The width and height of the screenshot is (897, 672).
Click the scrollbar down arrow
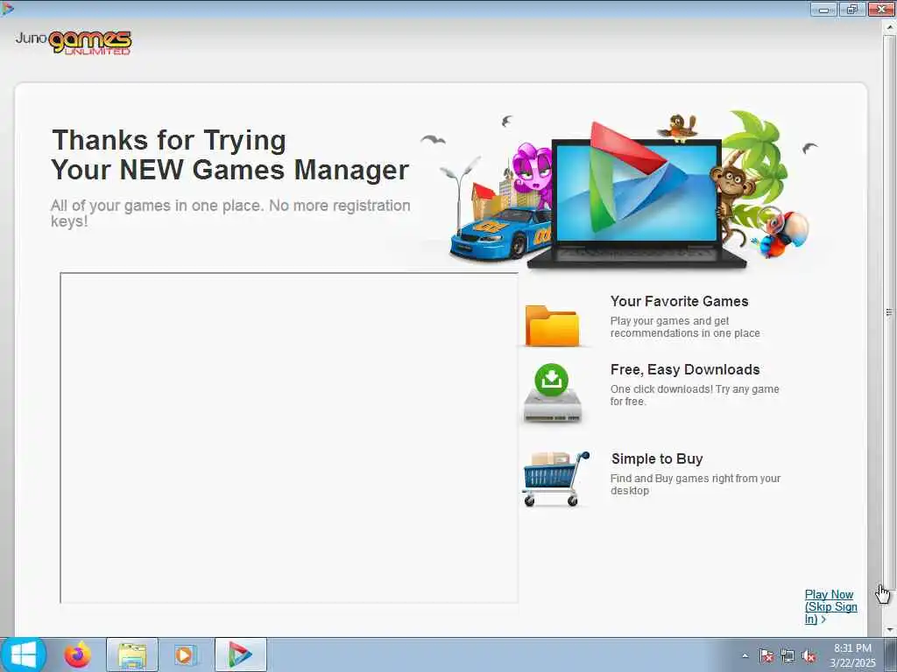point(888,630)
